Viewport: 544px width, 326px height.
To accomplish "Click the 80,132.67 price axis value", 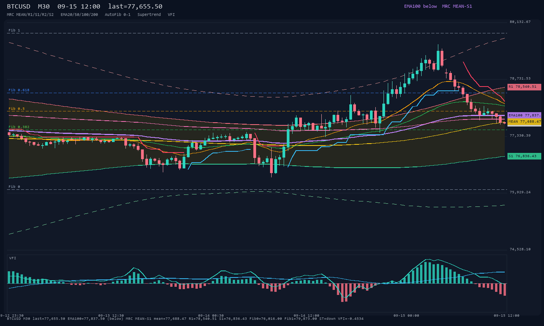I will click(x=520, y=22).
